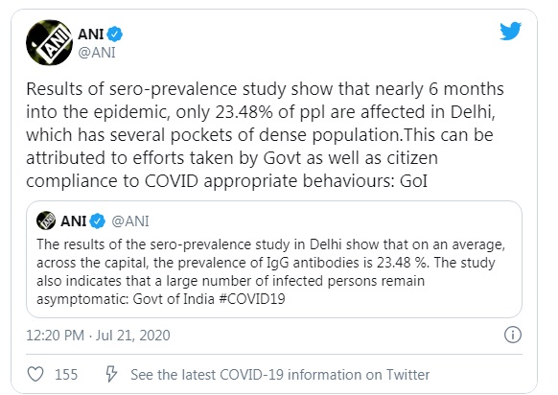This screenshot has width=558, height=395.
Task: Open the @ANI handle under the name
Action: [97, 53]
